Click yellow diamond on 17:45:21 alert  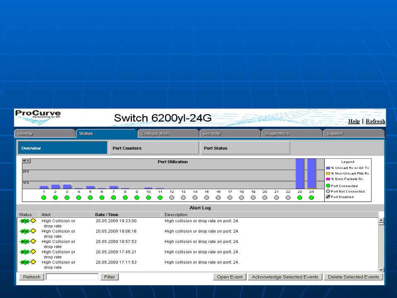click(33, 252)
